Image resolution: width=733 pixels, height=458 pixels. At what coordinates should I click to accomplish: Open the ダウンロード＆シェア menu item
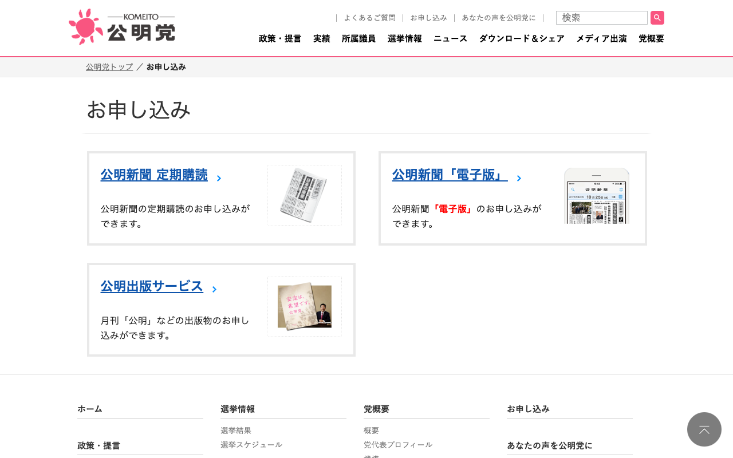pos(522,38)
